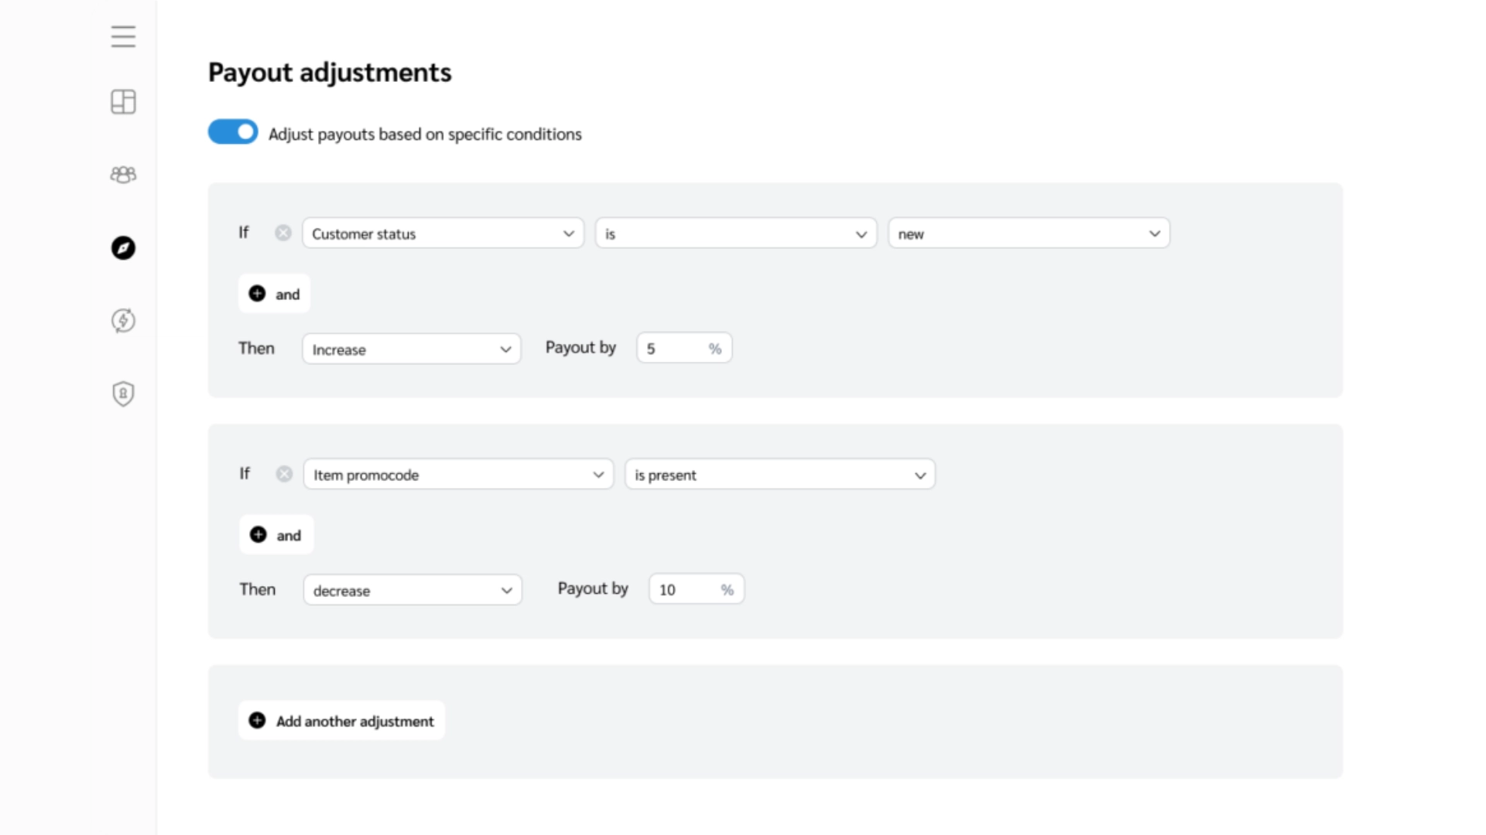1486x835 pixels.
Task: Open the Increase action dropdown
Action: (411, 349)
